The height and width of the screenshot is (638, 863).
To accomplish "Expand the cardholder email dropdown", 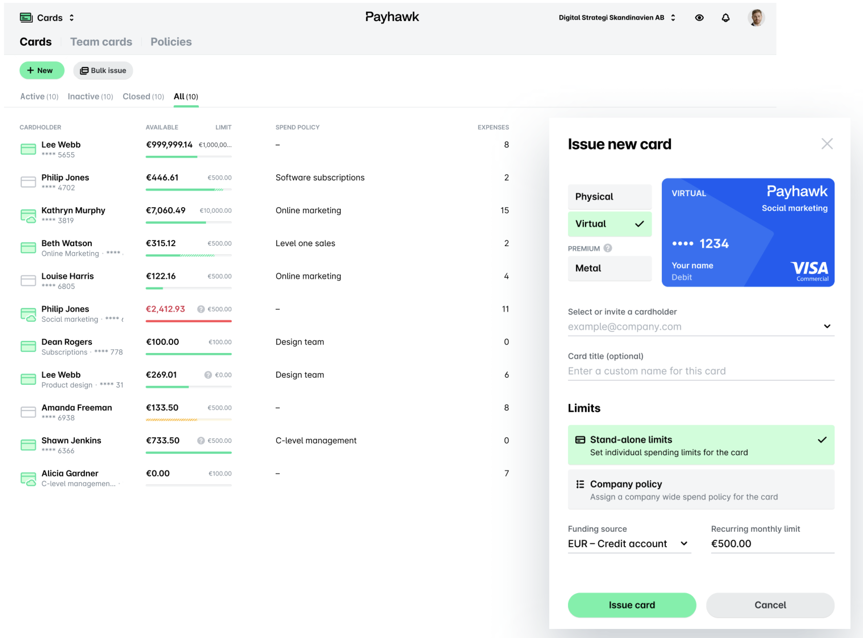I will pos(827,326).
